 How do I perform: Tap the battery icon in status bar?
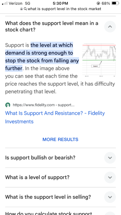click(115, 3)
